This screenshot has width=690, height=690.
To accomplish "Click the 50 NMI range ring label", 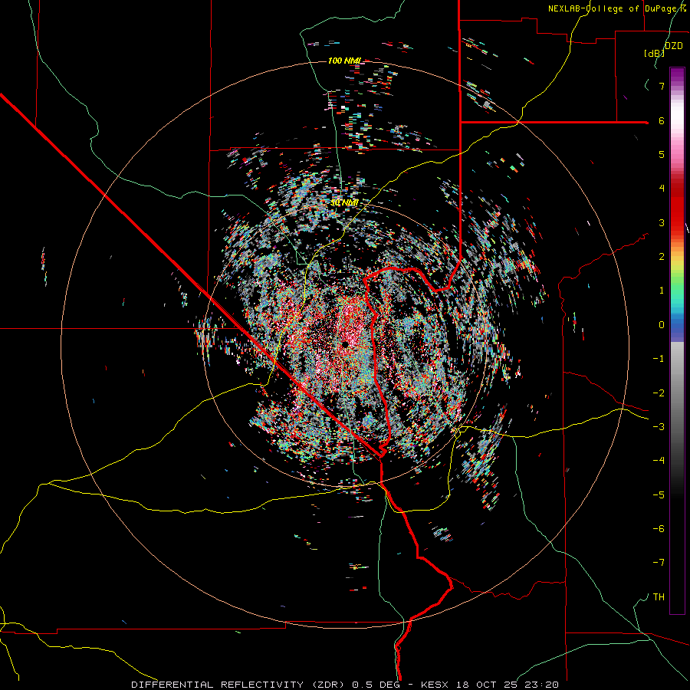I will [344, 203].
